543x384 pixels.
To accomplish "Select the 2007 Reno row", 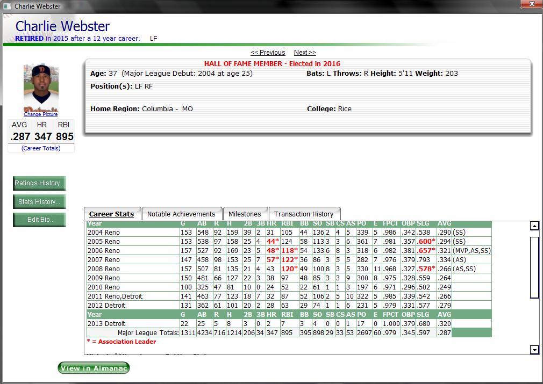I will pyautogui.click(x=289, y=259).
